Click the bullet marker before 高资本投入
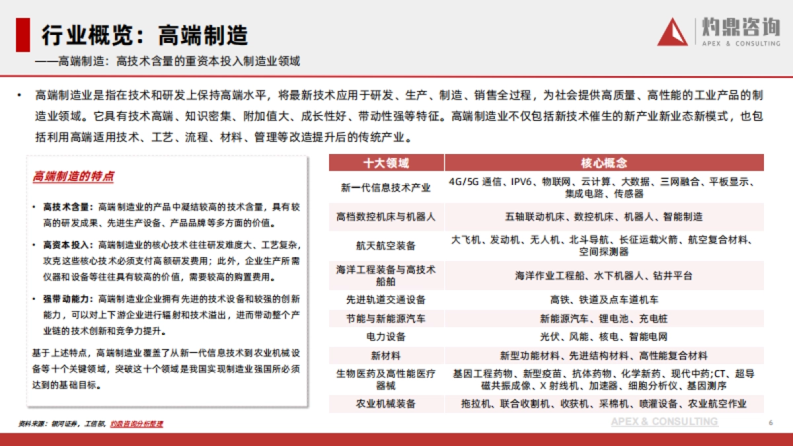This screenshot has width=793, height=446. 34,244
